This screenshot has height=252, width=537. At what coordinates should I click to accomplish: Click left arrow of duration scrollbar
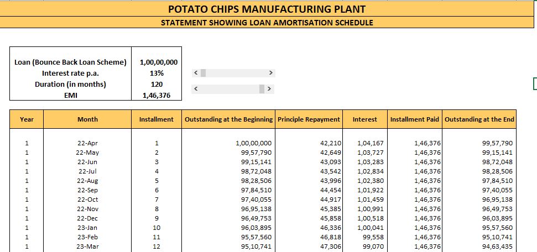[x=196, y=89]
